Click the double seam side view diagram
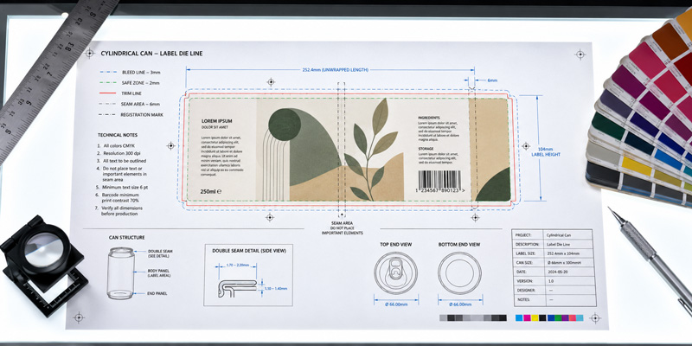The height and width of the screenshot is (346, 692). [x=237, y=287]
